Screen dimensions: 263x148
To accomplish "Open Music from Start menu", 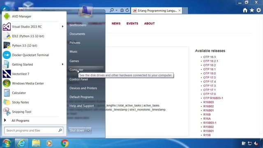I will (x=74, y=51).
